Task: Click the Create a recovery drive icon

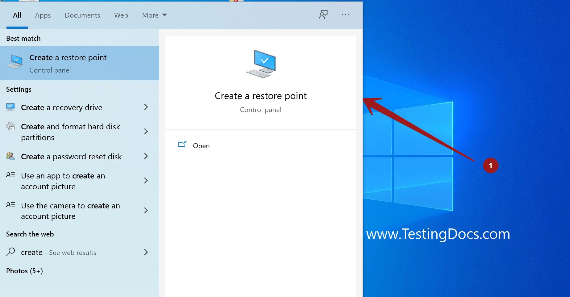Action: [x=10, y=107]
